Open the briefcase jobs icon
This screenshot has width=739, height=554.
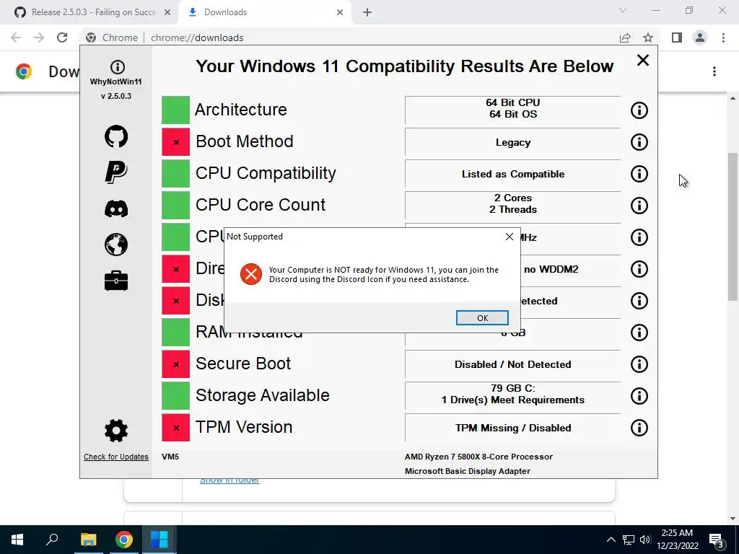pos(116,281)
